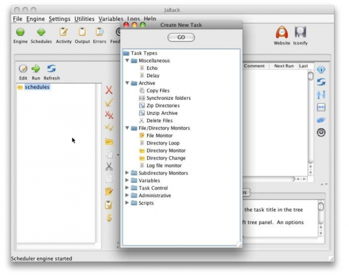This screenshot has width=349, height=275.
Task: Click the blue info icon at right
Action: pyautogui.click(x=321, y=69)
